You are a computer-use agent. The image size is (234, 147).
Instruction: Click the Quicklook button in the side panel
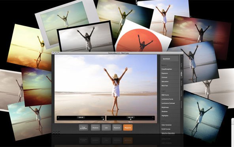click(170, 59)
